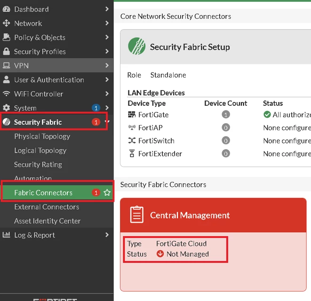Click the FortiExtender row label

(x=160, y=154)
